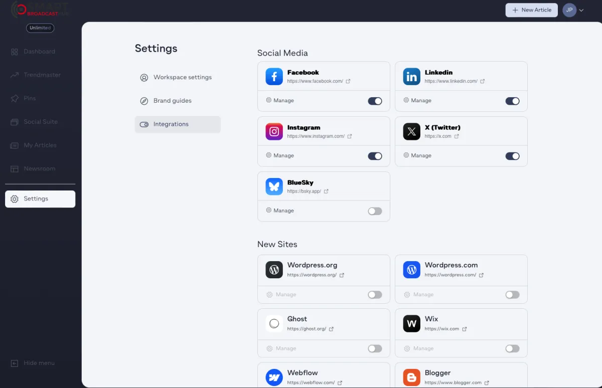Click the "Settings" page heading
This screenshot has height=388, width=602.
(156, 49)
